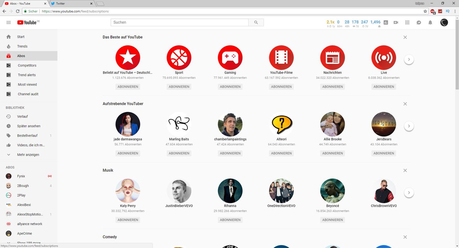The height and width of the screenshot is (248, 459).
Task: Open the account avatar menu
Action: 444,23
